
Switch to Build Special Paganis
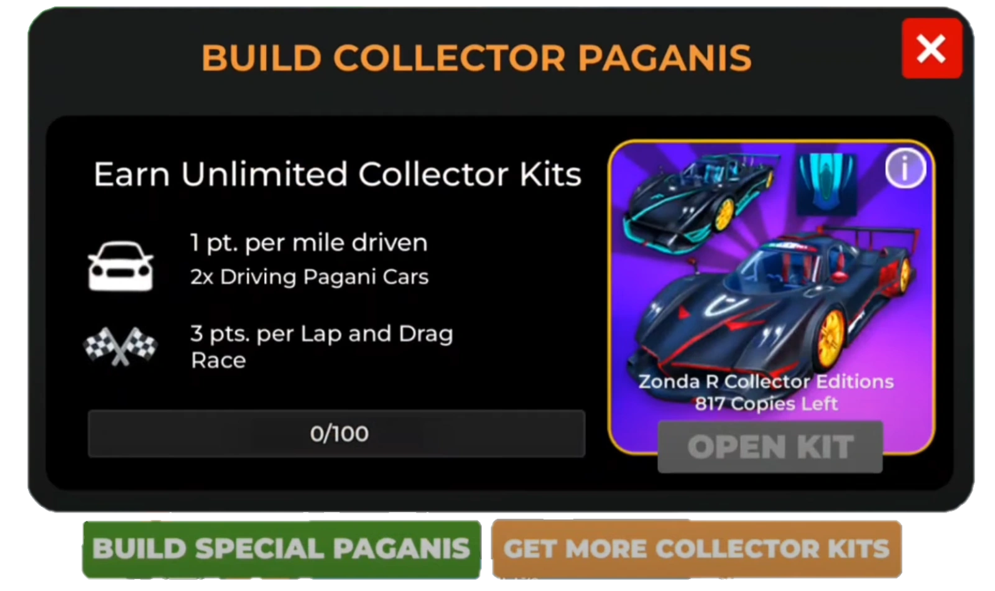click(x=281, y=549)
